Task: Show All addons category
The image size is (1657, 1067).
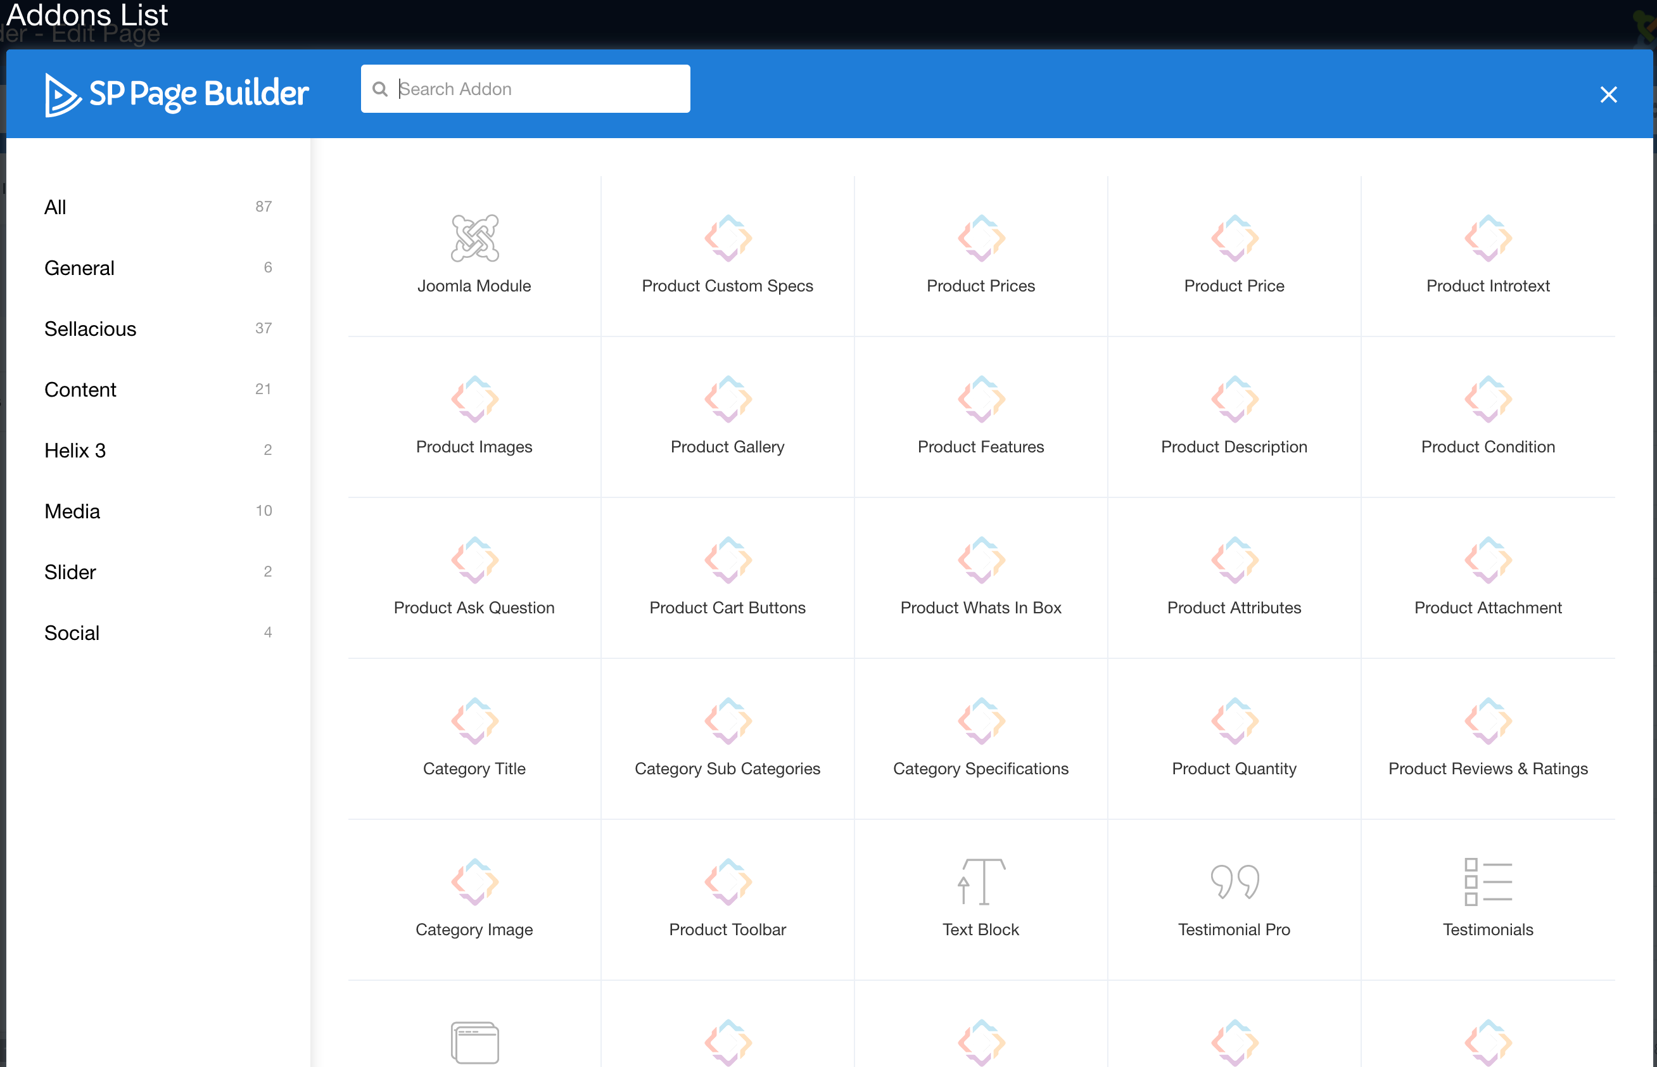Action: click(x=158, y=207)
